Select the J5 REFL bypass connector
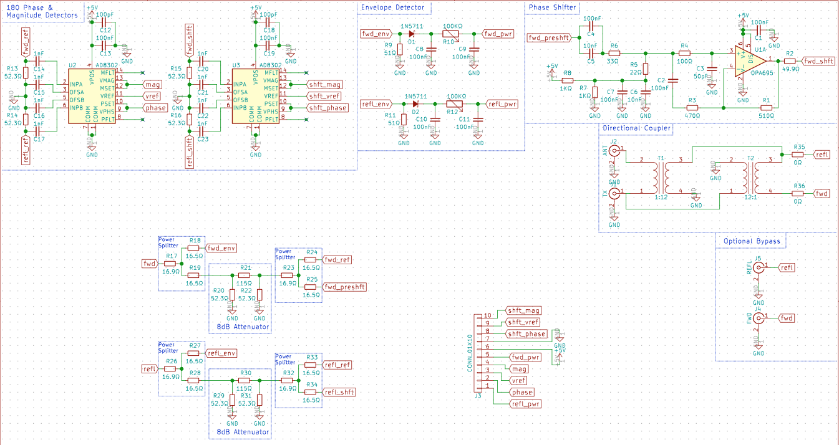This screenshot has height=445, width=839. click(759, 267)
